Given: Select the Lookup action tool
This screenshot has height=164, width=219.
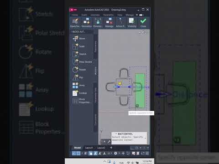Looking at the screenshot, I should pyautogui.click(x=80, y=93).
